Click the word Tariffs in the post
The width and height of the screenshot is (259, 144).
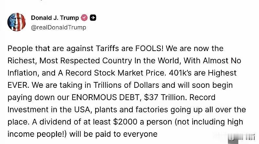tap(107, 48)
